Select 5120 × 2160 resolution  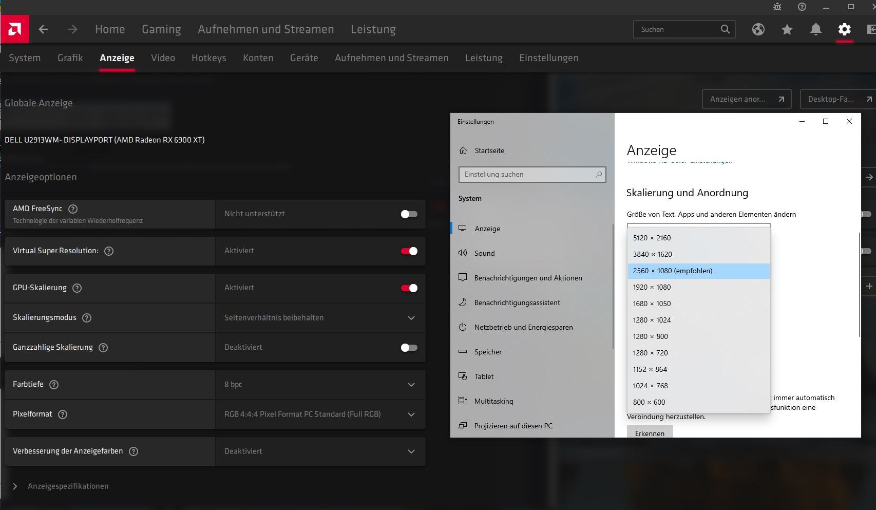click(x=698, y=238)
